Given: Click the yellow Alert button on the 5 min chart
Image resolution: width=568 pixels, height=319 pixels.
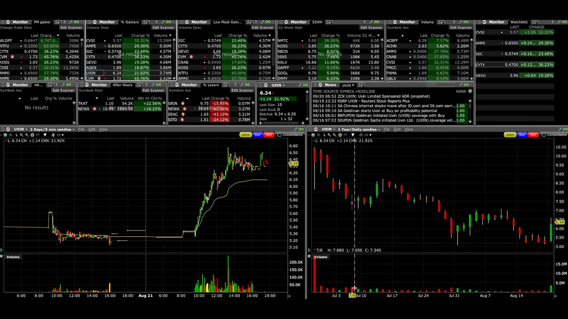Looking at the screenshot, I should pos(245,135).
